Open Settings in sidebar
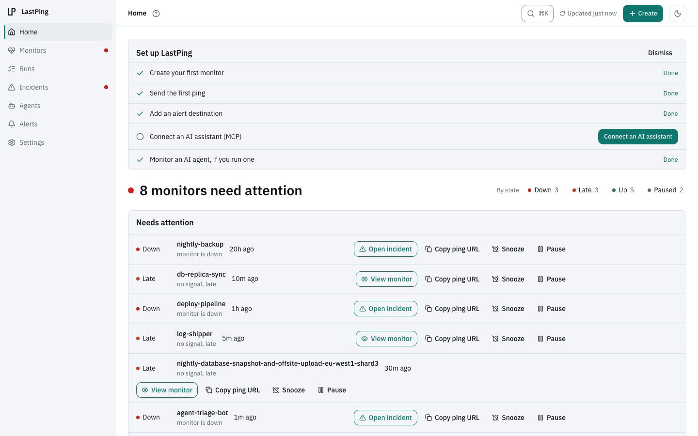 (58, 142)
